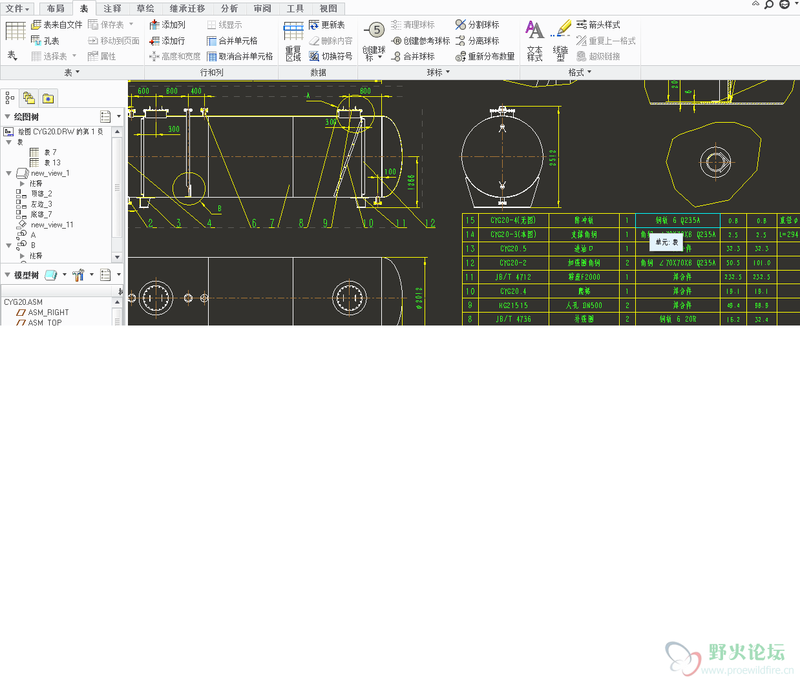Open the drawing tree settings dropdown arrow

(119, 117)
